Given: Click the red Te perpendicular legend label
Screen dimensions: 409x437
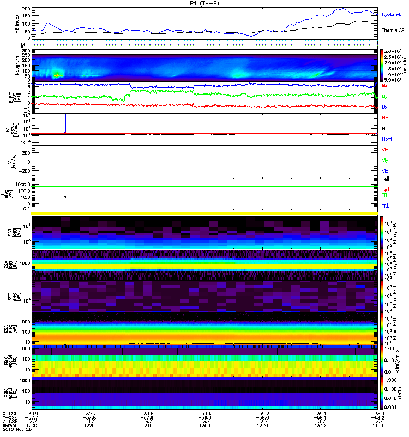Looking at the screenshot, I should point(386,190).
